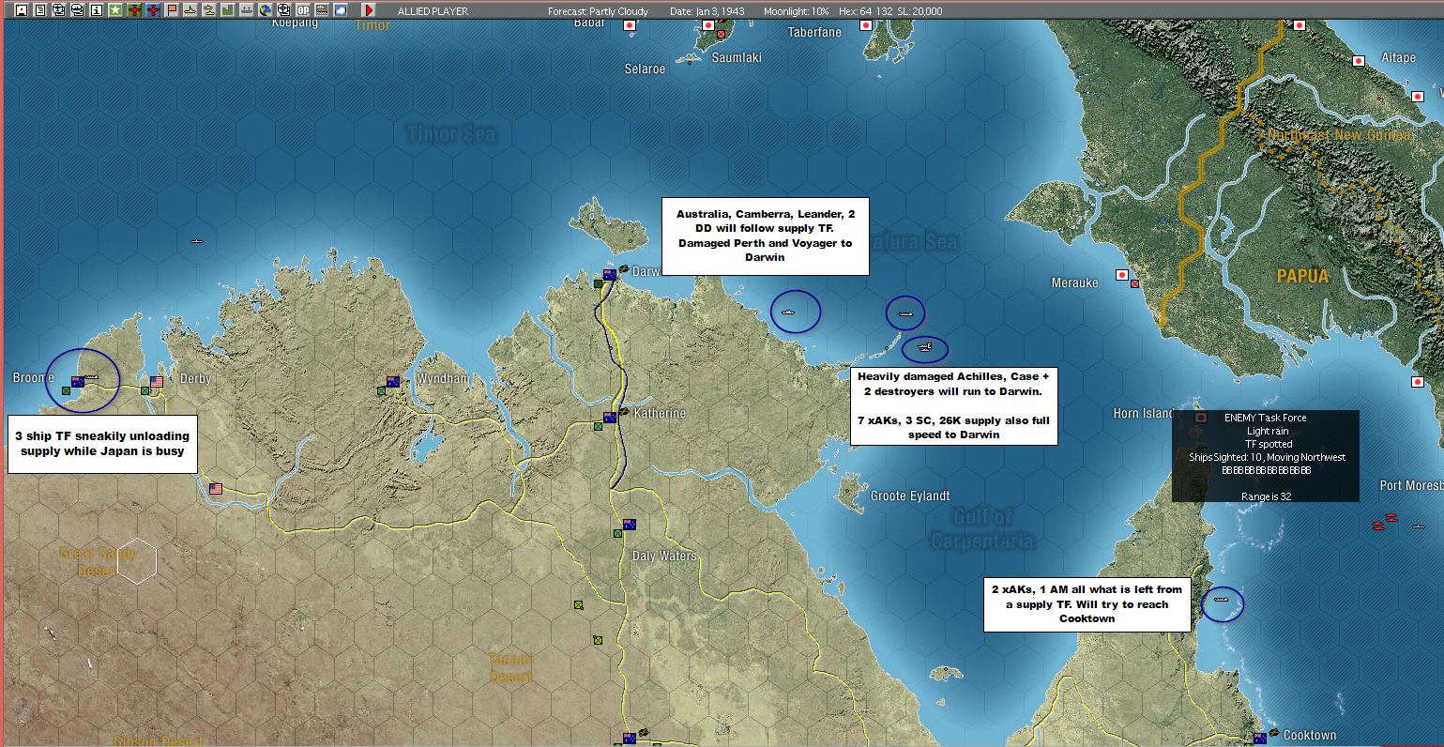This screenshot has height=747, width=1444.
Task: Click the 'Port Moresby' map label
Action: [x=1411, y=485]
